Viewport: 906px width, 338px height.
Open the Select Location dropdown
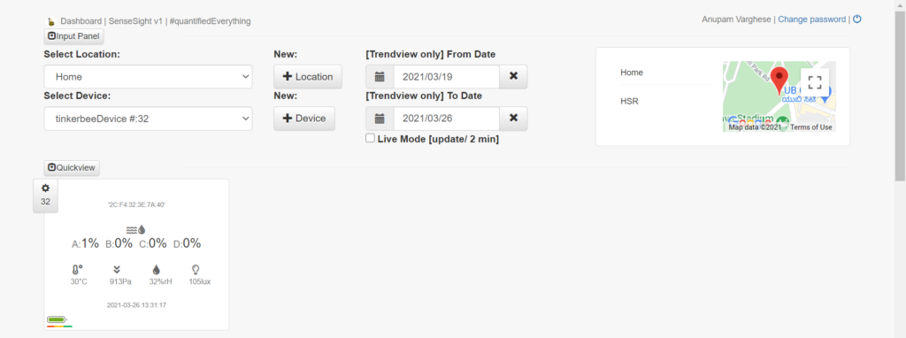[148, 76]
